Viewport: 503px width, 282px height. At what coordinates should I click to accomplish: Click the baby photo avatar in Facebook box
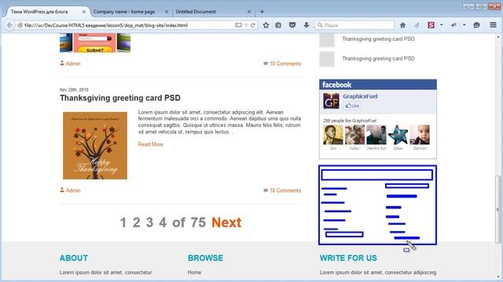tap(420, 135)
